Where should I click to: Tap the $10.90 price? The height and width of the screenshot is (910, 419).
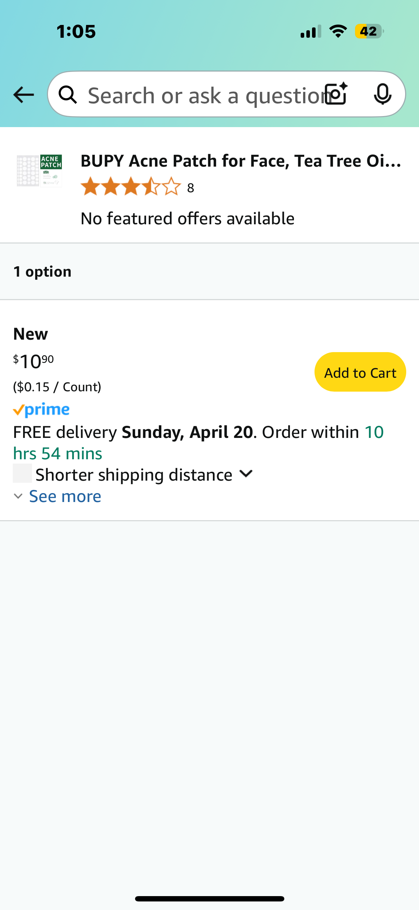tap(33, 361)
